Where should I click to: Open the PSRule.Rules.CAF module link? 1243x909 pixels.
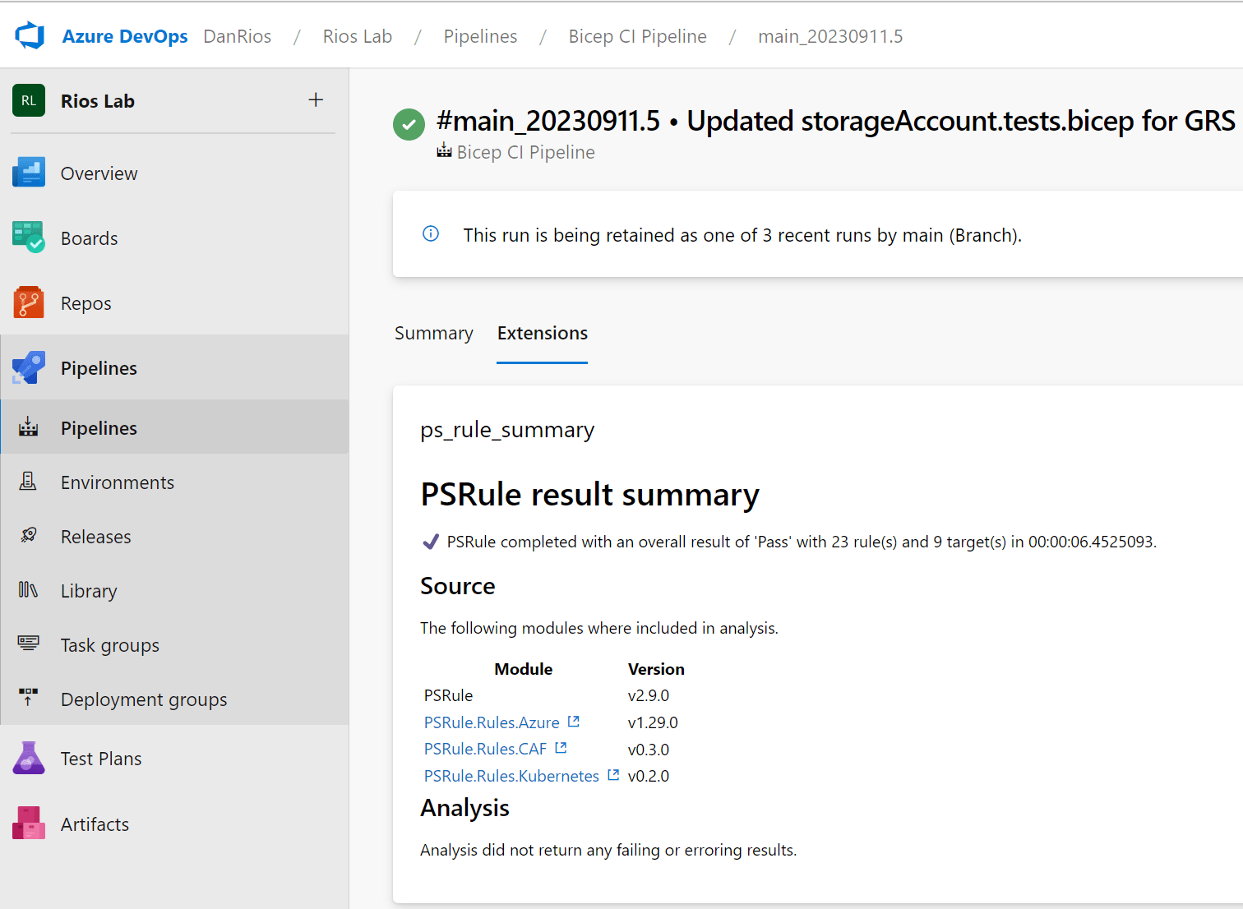[x=485, y=749]
